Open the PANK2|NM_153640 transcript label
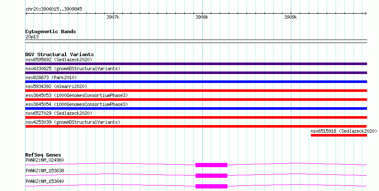 tap(45, 181)
